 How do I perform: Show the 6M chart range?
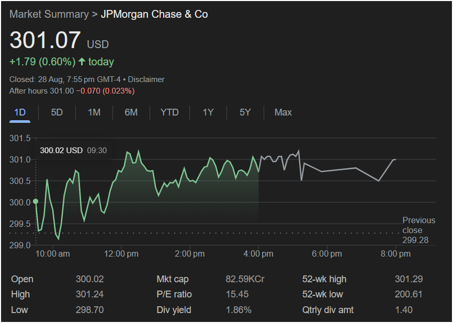[x=131, y=112]
